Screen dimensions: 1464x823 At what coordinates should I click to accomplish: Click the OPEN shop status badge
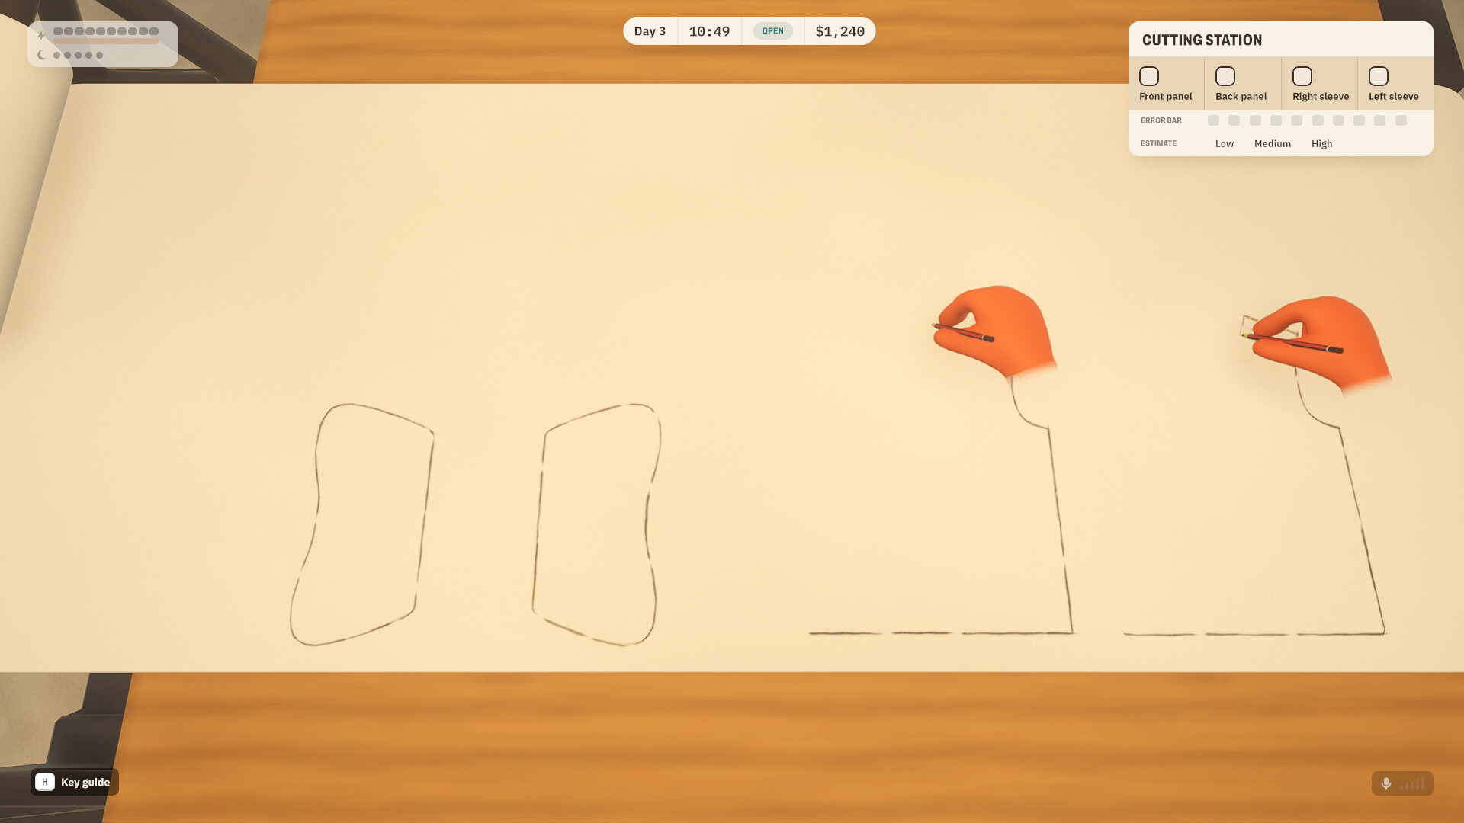click(x=772, y=31)
